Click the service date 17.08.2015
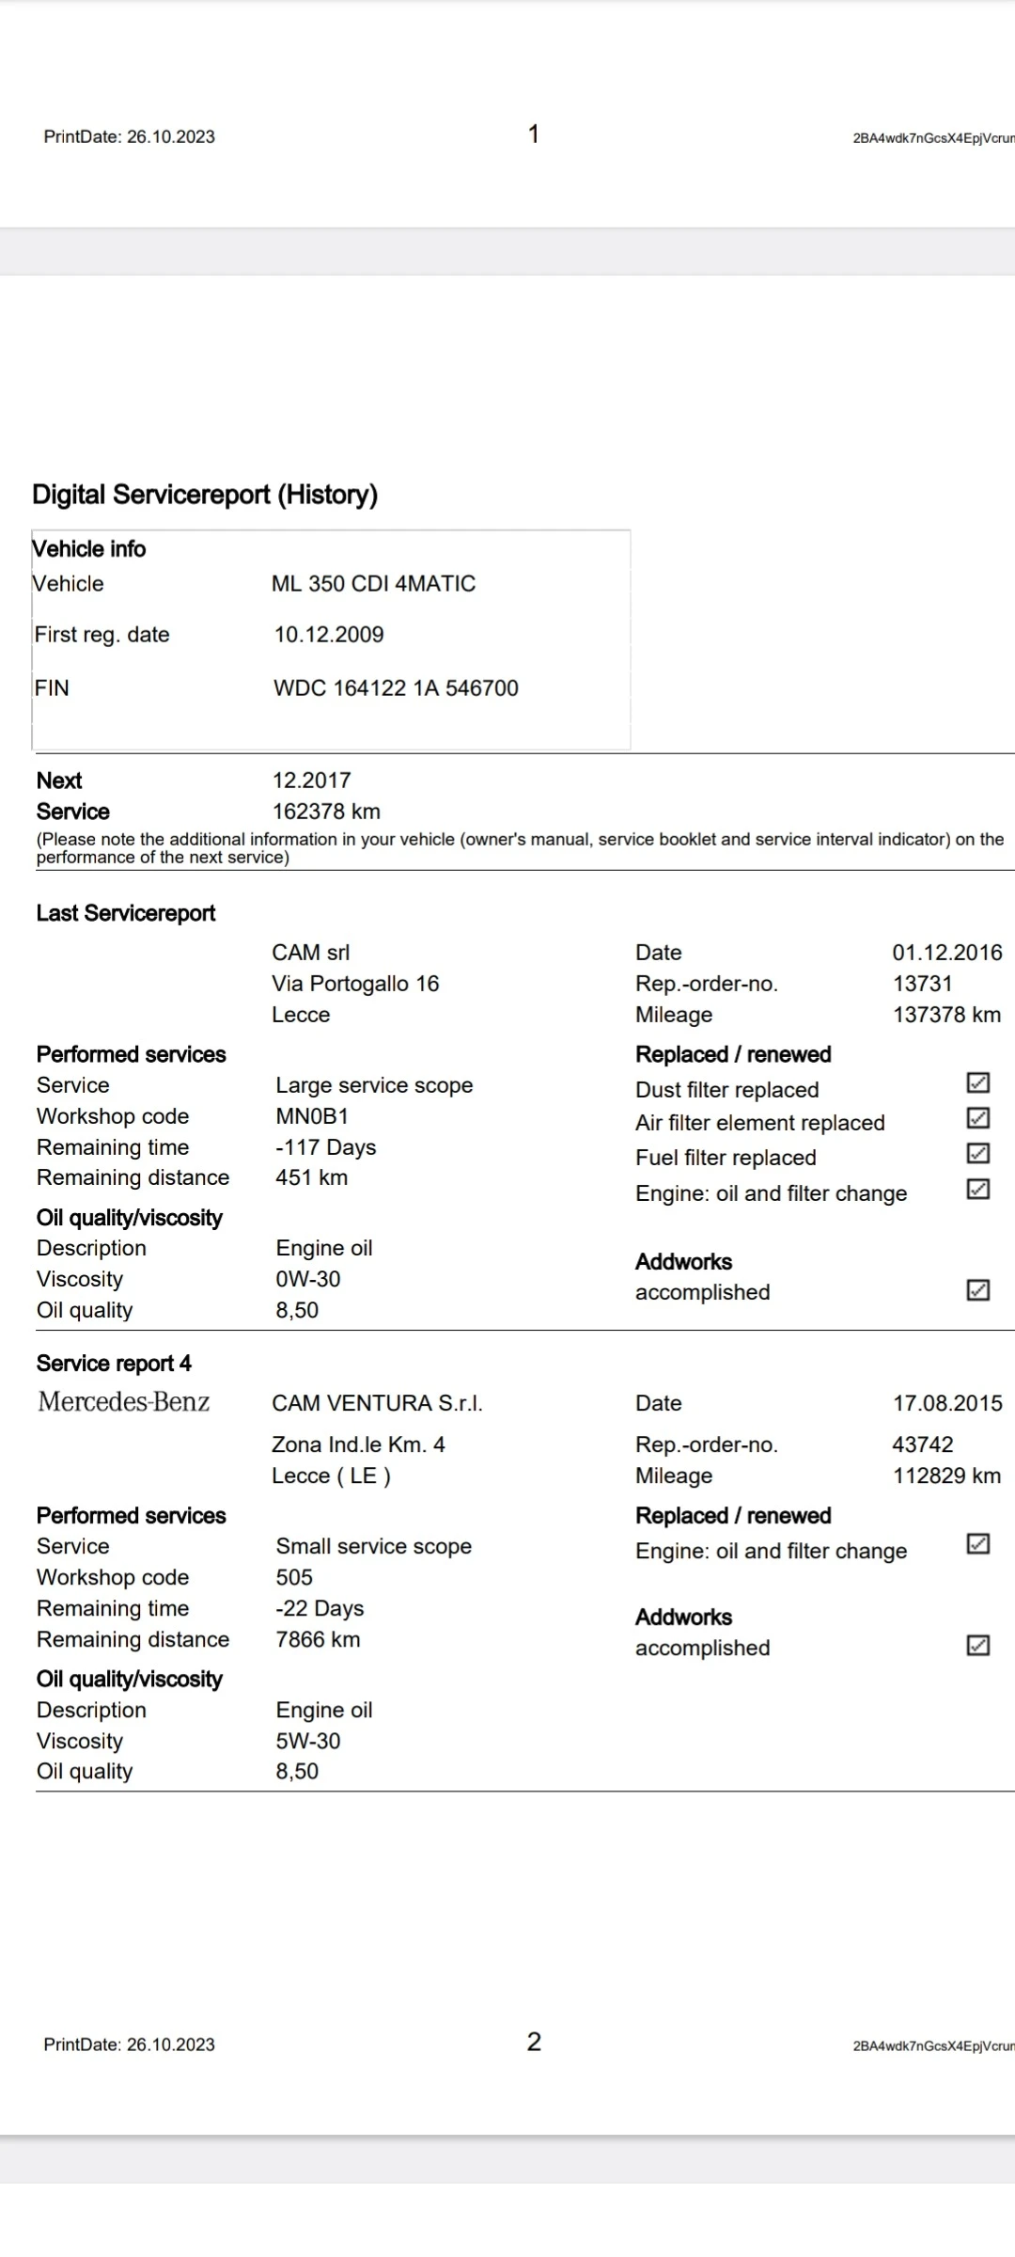Screen dimensions: 1015x2257 947,1403
